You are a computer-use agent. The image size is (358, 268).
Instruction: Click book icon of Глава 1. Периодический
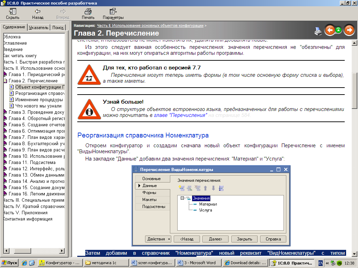point(5,75)
